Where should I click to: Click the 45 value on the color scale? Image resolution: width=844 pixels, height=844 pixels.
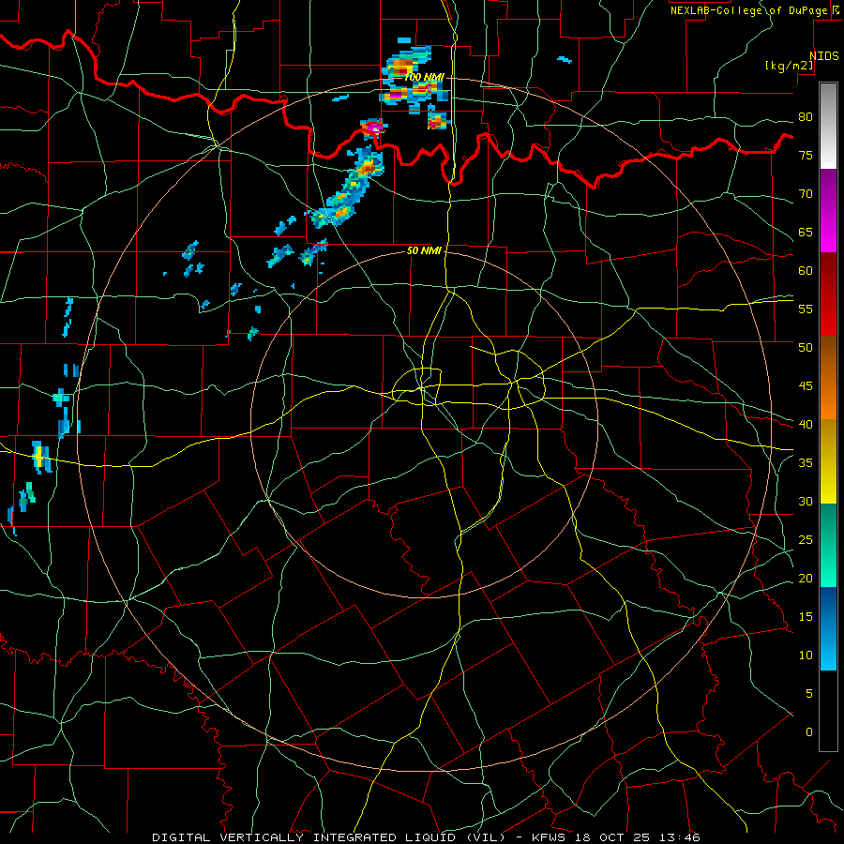click(x=806, y=386)
